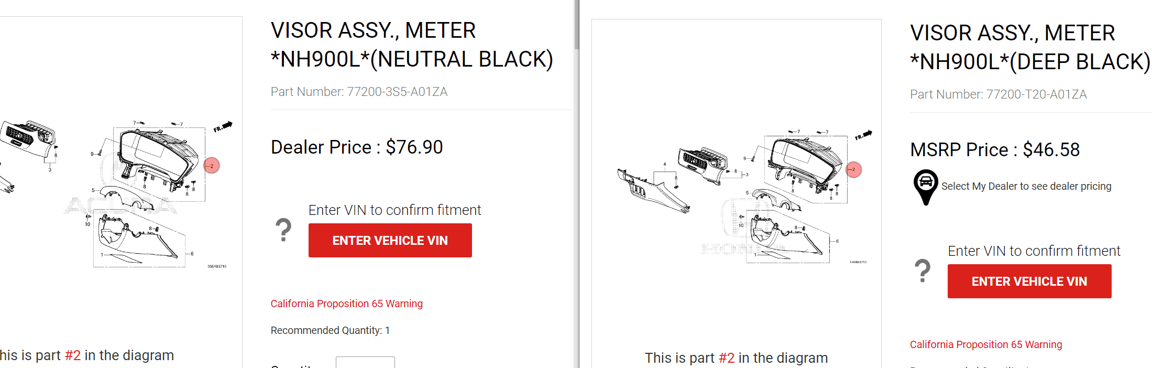The width and height of the screenshot is (1152, 368).
Task: Click the FR direction arrow in right diagram
Action: pos(864,133)
